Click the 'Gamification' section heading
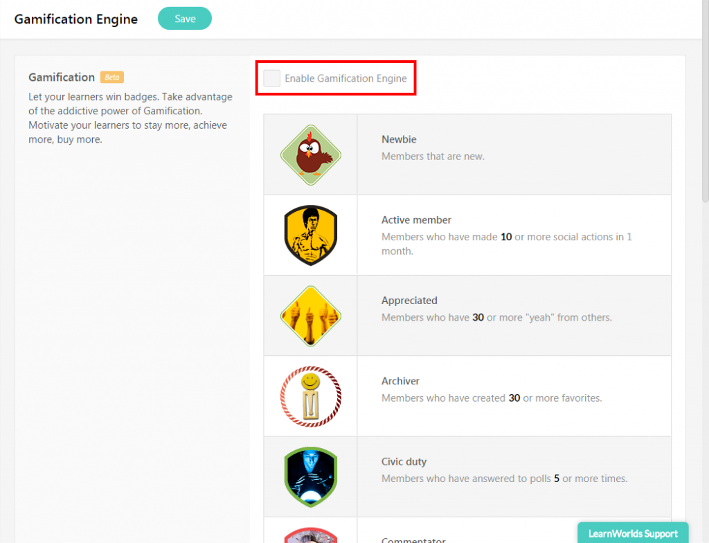This screenshot has height=543, width=709. click(x=62, y=78)
